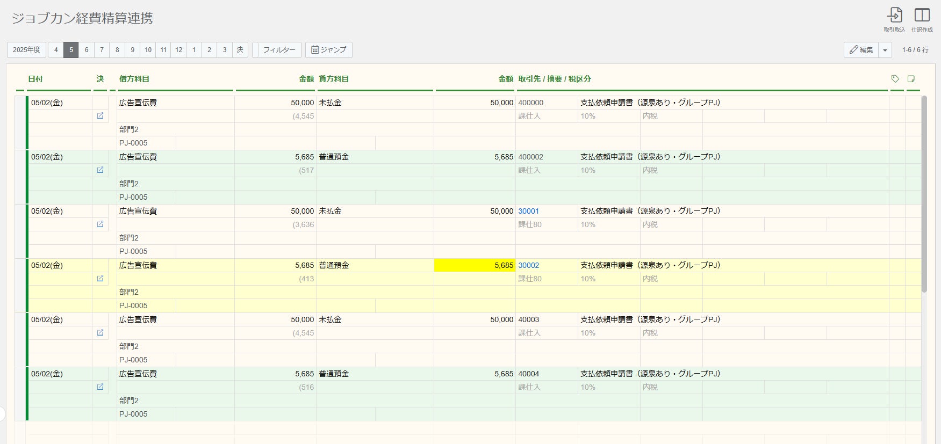Click the 編集 edit button

pos(861,50)
